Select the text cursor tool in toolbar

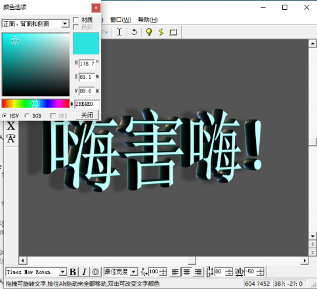pyautogui.click(x=119, y=32)
